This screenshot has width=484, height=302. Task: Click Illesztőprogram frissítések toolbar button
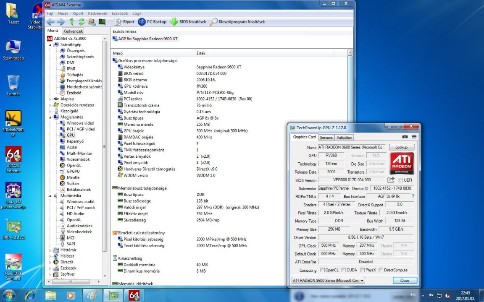pyautogui.click(x=237, y=21)
